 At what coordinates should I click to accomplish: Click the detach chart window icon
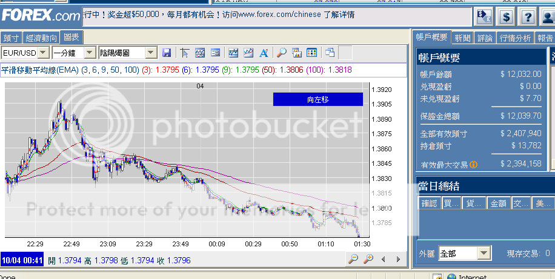point(330,53)
